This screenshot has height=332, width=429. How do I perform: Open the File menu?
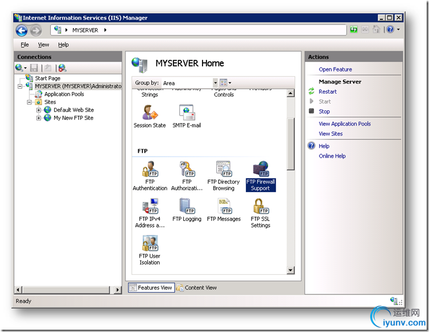pos(25,45)
